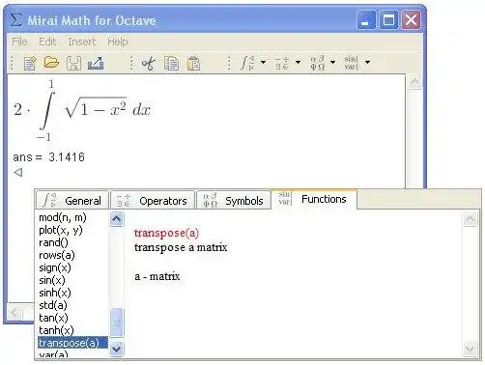The height and width of the screenshot is (365, 485).
Task: Maximize the Mirai Math window
Action: tap(388, 20)
